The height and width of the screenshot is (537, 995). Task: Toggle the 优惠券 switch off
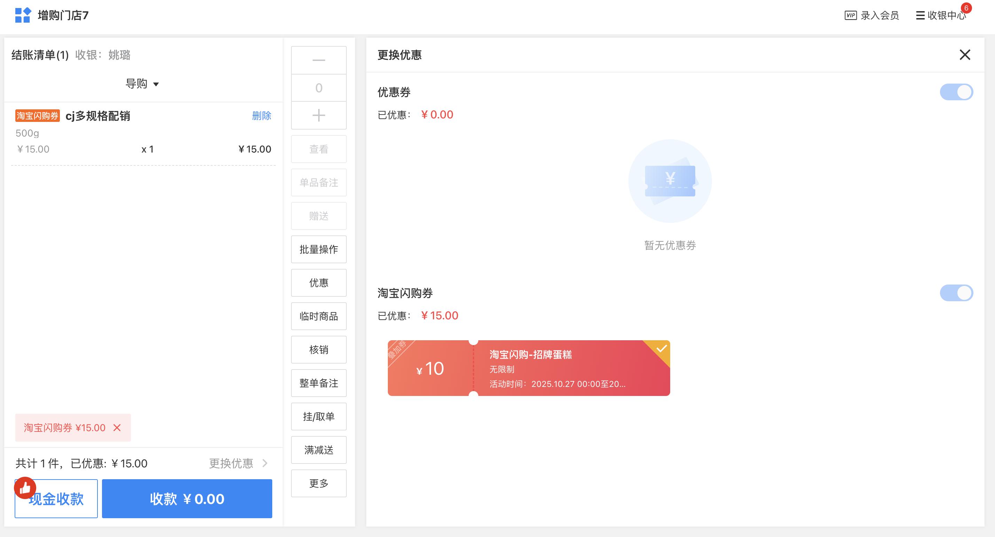956,92
